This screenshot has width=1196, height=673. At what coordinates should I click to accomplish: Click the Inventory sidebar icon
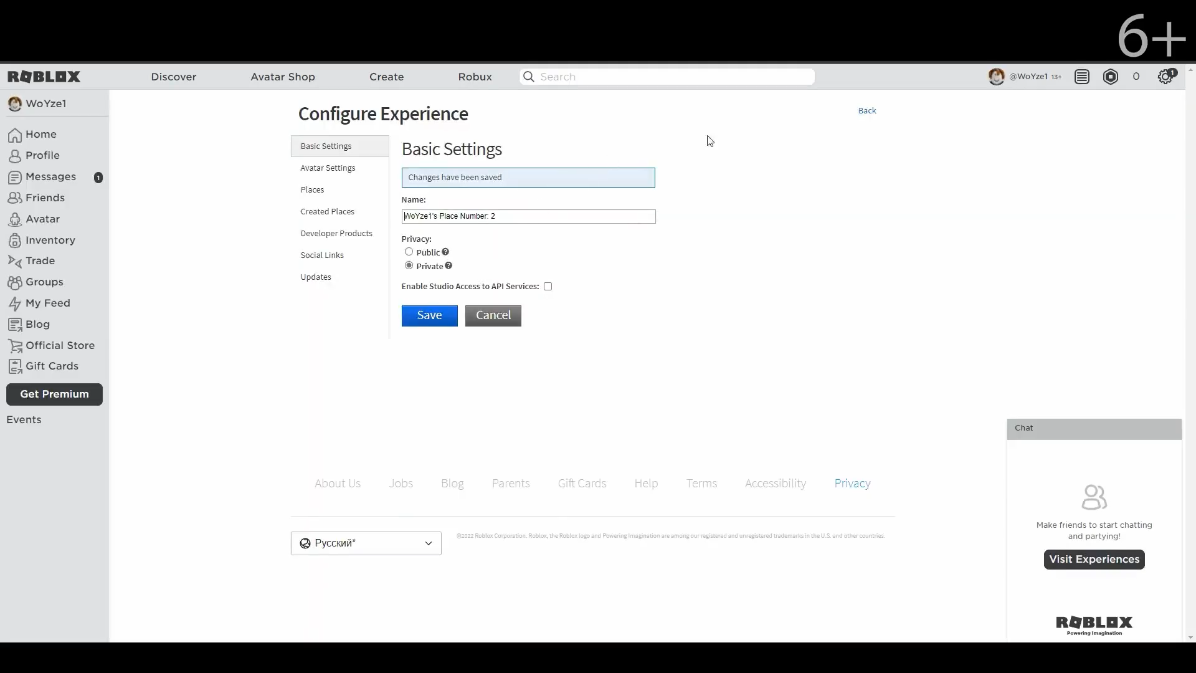(15, 241)
